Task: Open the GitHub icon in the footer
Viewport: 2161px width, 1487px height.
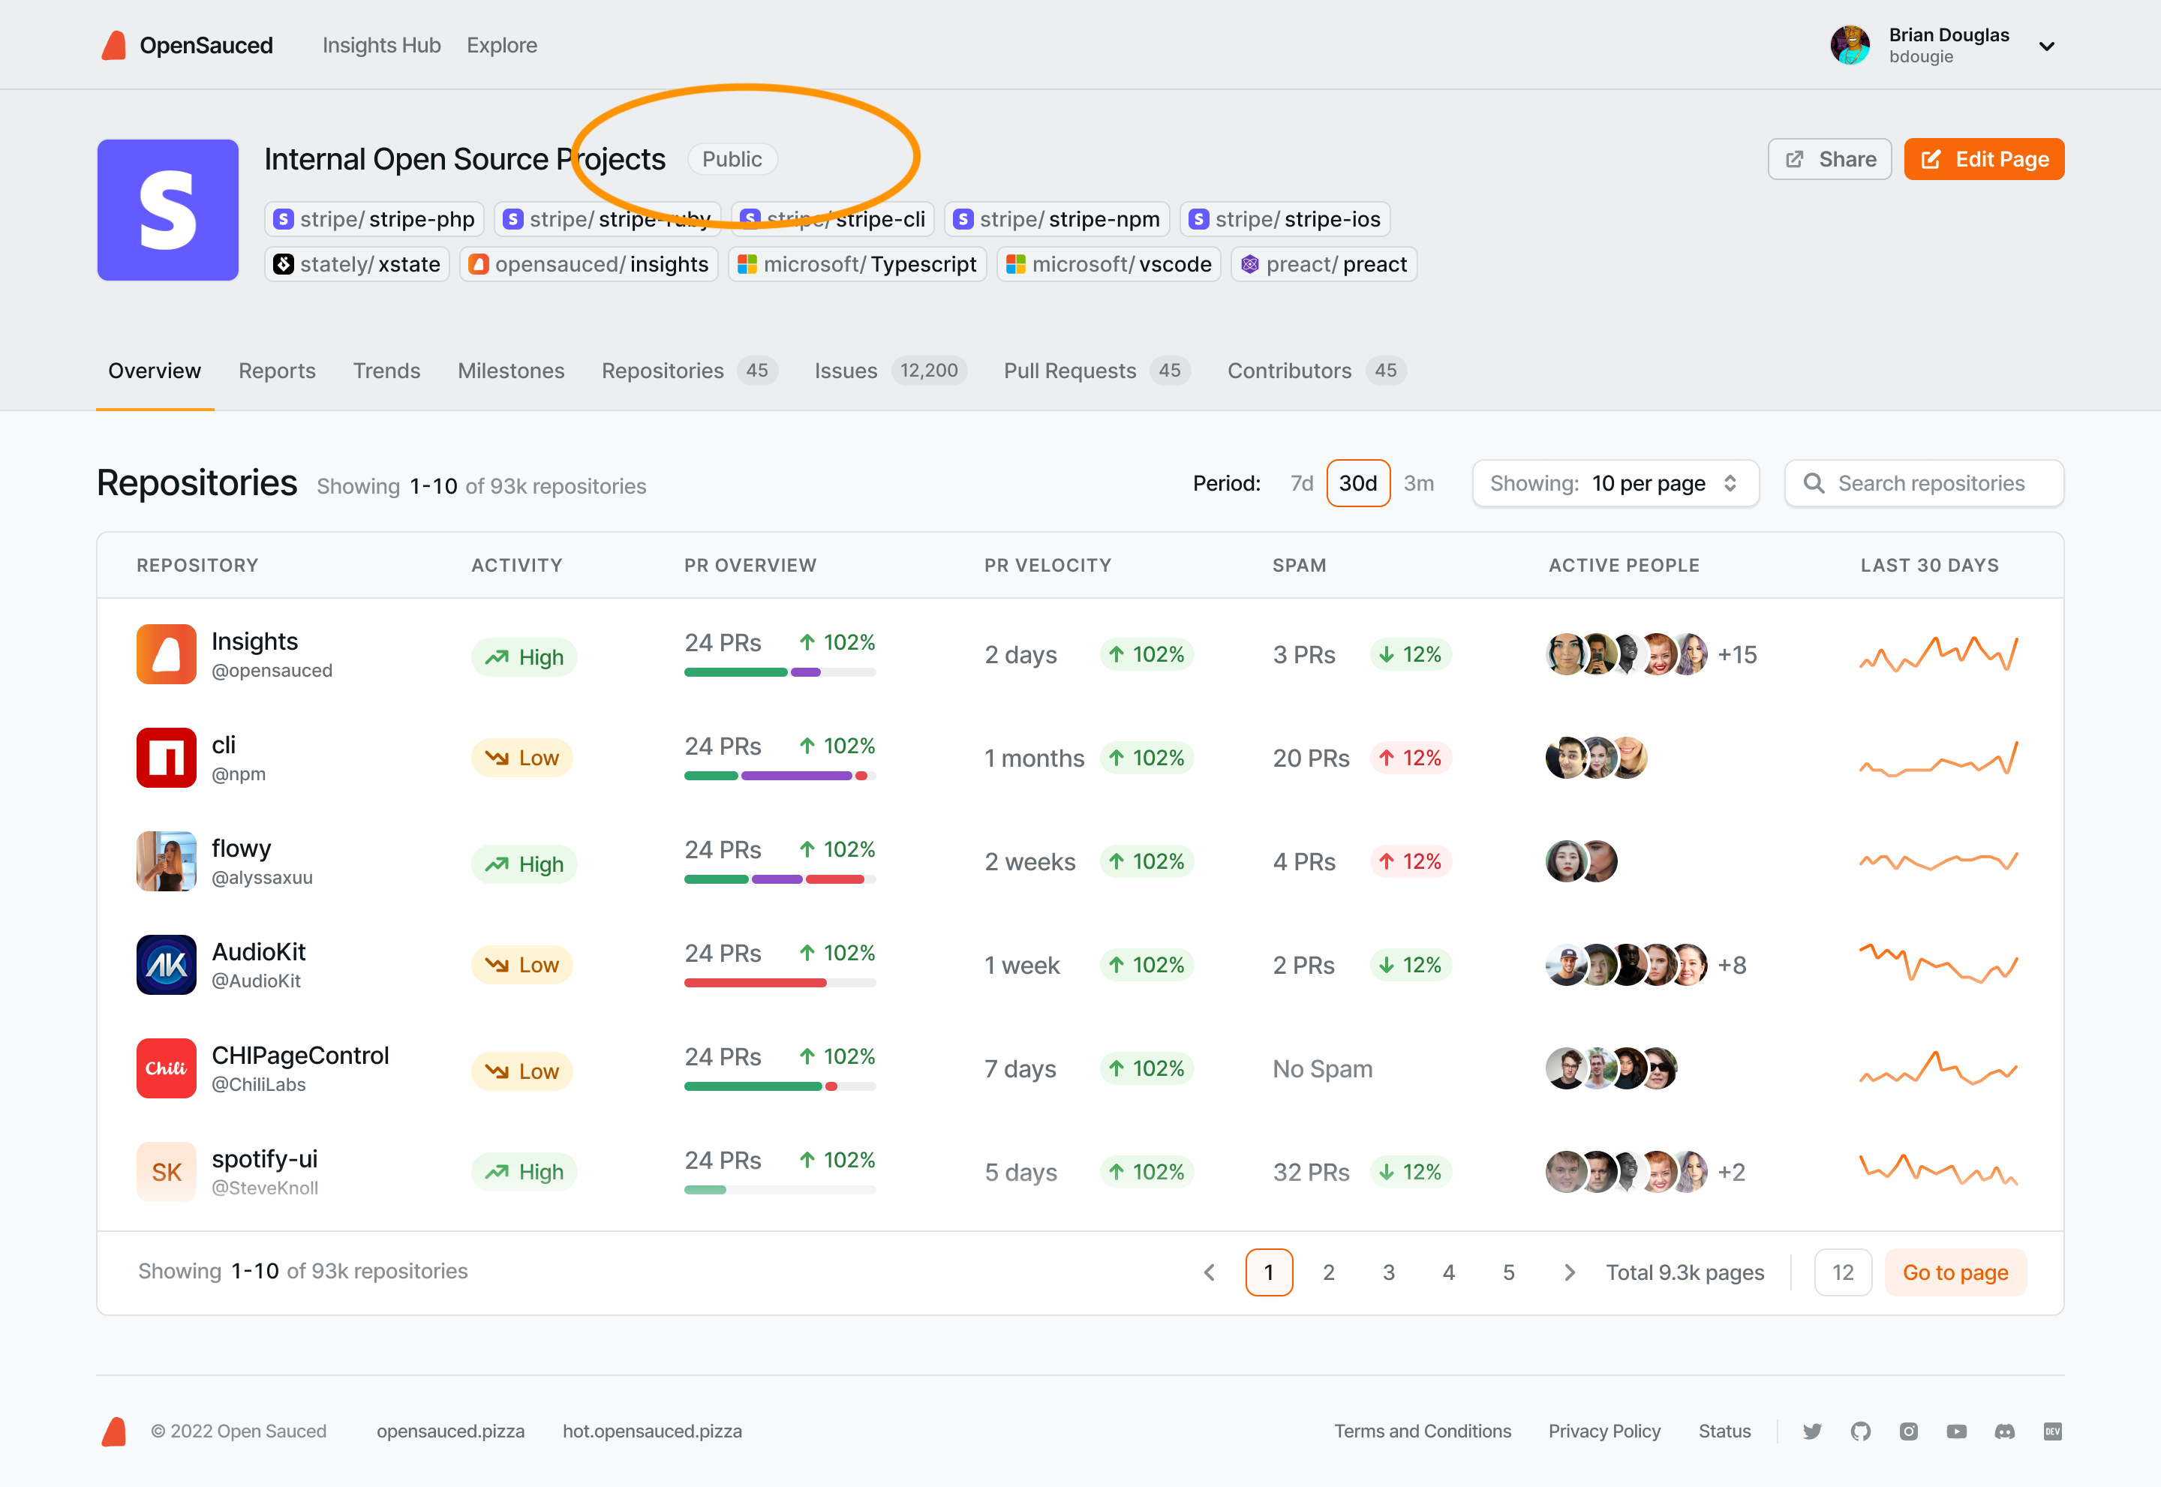Action: pyautogui.click(x=1862, y=1431)
